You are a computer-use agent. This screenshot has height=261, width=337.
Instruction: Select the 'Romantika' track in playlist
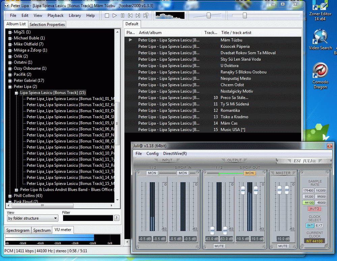pyautogui.click(x=213, y=110)
